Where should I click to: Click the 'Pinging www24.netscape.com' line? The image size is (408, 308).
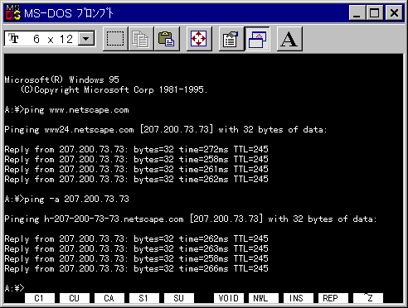coord(166,130)
